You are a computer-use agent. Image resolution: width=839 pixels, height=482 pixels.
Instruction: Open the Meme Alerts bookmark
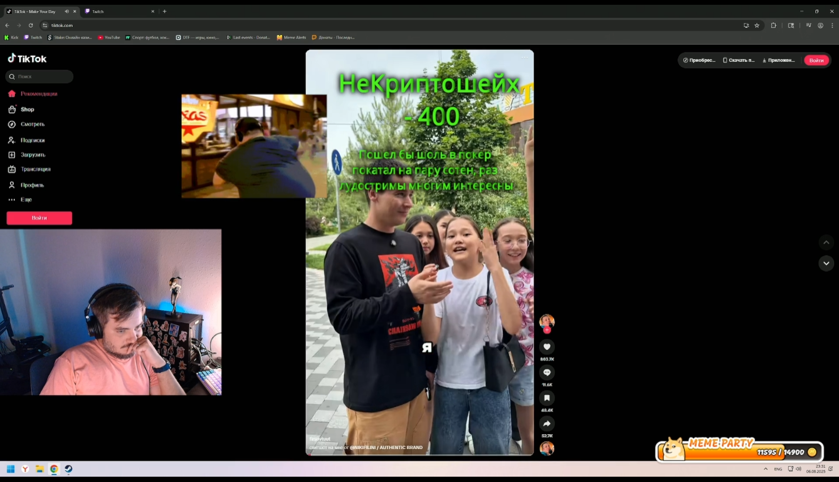pyautogui.click(x=292, y=38)
